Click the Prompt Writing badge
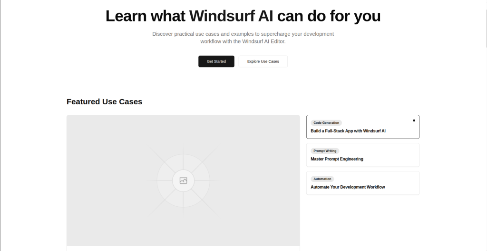Viewport: 487px width, 251px height. (x=325, y=151)
